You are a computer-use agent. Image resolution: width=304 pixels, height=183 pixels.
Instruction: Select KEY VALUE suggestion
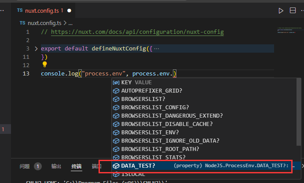[x=204, y=83]
